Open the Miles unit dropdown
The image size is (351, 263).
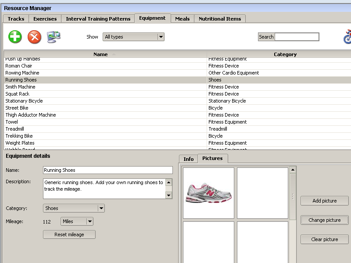pos(90,221)
